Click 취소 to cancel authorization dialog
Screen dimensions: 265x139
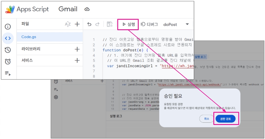point(206,118)
